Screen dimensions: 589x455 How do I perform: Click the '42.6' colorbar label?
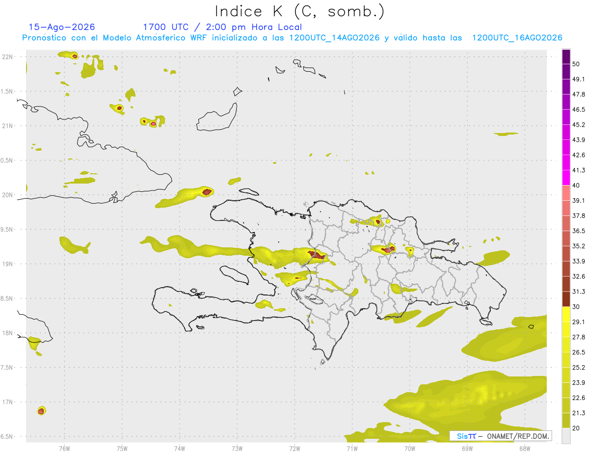pos(579,155)
